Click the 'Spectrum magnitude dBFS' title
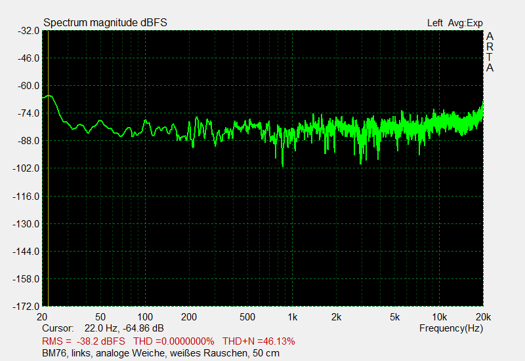The width and height of the screenshot is (525, 361). (105, 23)
